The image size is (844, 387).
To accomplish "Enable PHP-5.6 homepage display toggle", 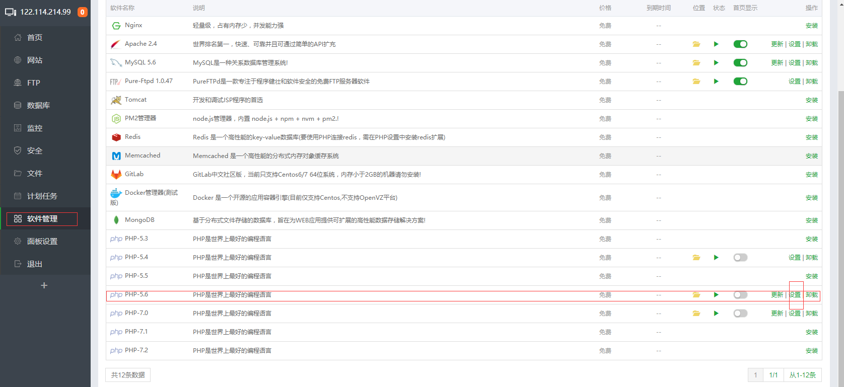I will point(740,295).
